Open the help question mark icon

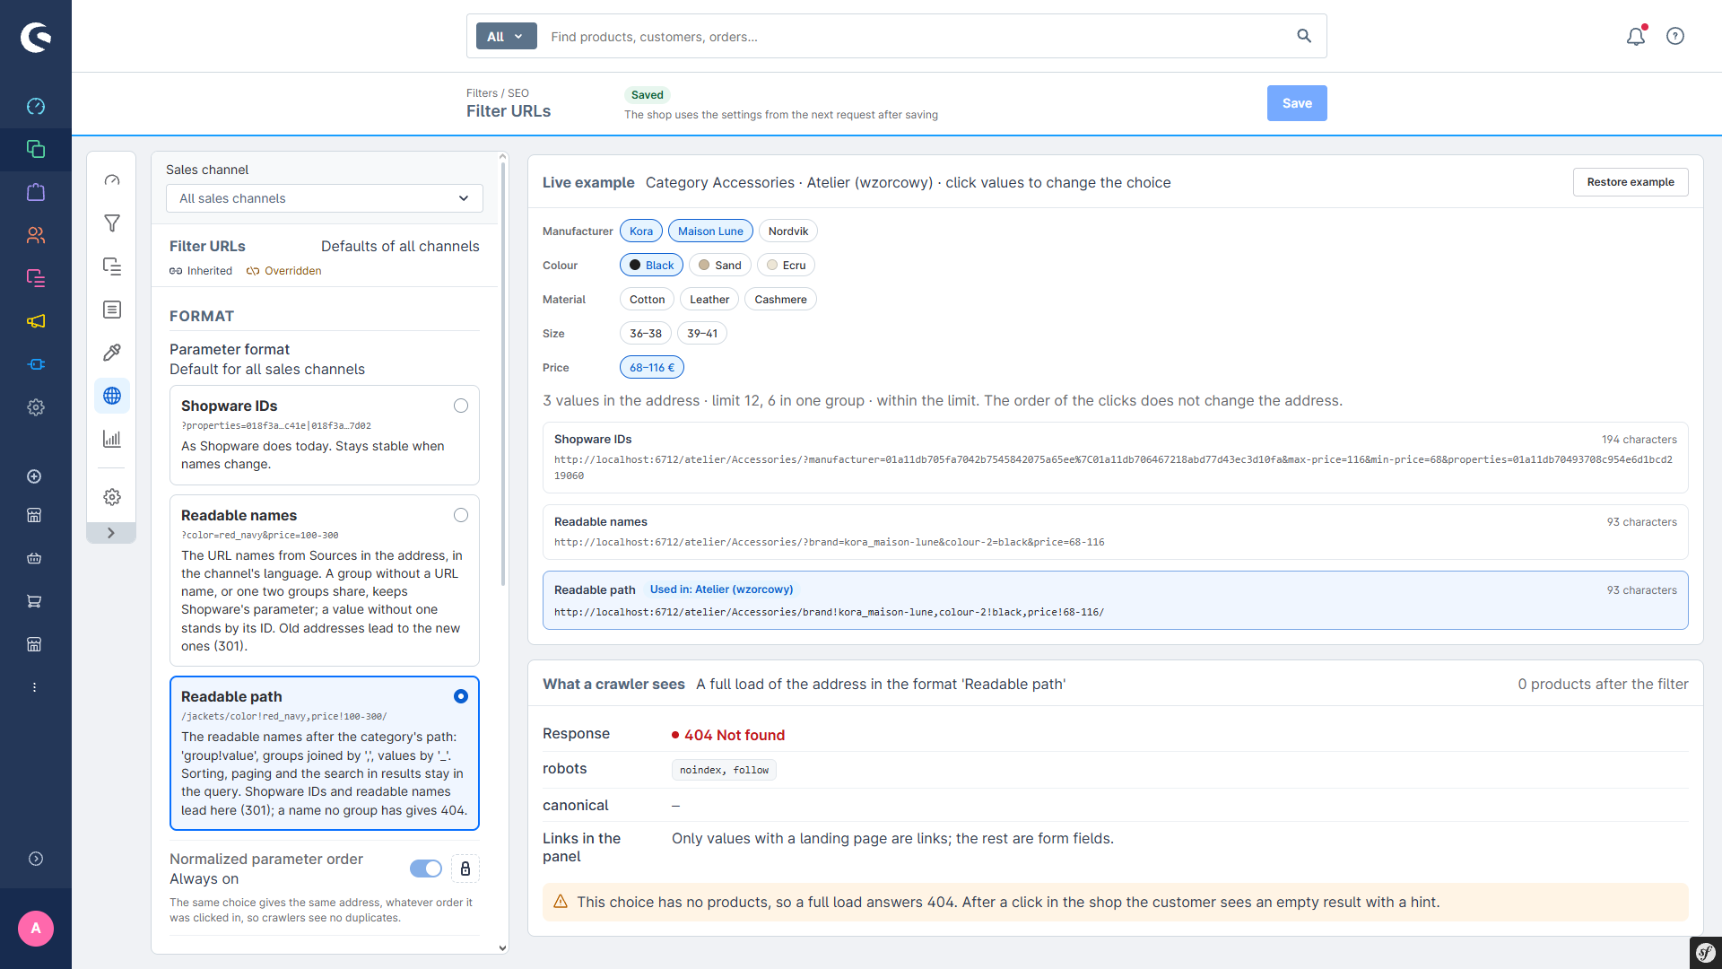[1675, 36]
